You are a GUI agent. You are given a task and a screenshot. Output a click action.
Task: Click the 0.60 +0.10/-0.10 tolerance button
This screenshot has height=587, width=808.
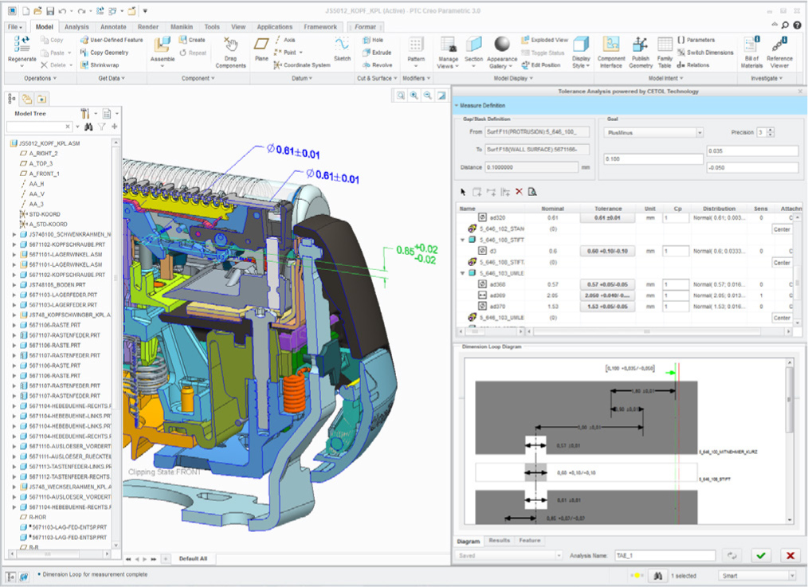(607, 251)
